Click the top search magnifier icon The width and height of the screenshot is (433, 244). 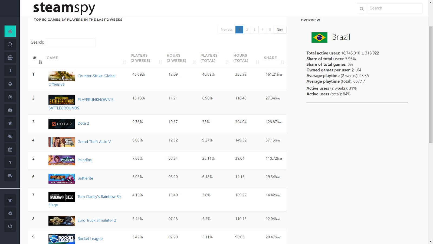[362, 8]
